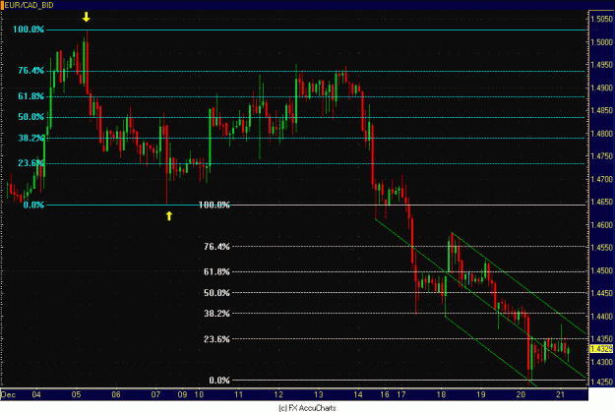Click the white 50.0% retracement label

[x=216, y=292]
